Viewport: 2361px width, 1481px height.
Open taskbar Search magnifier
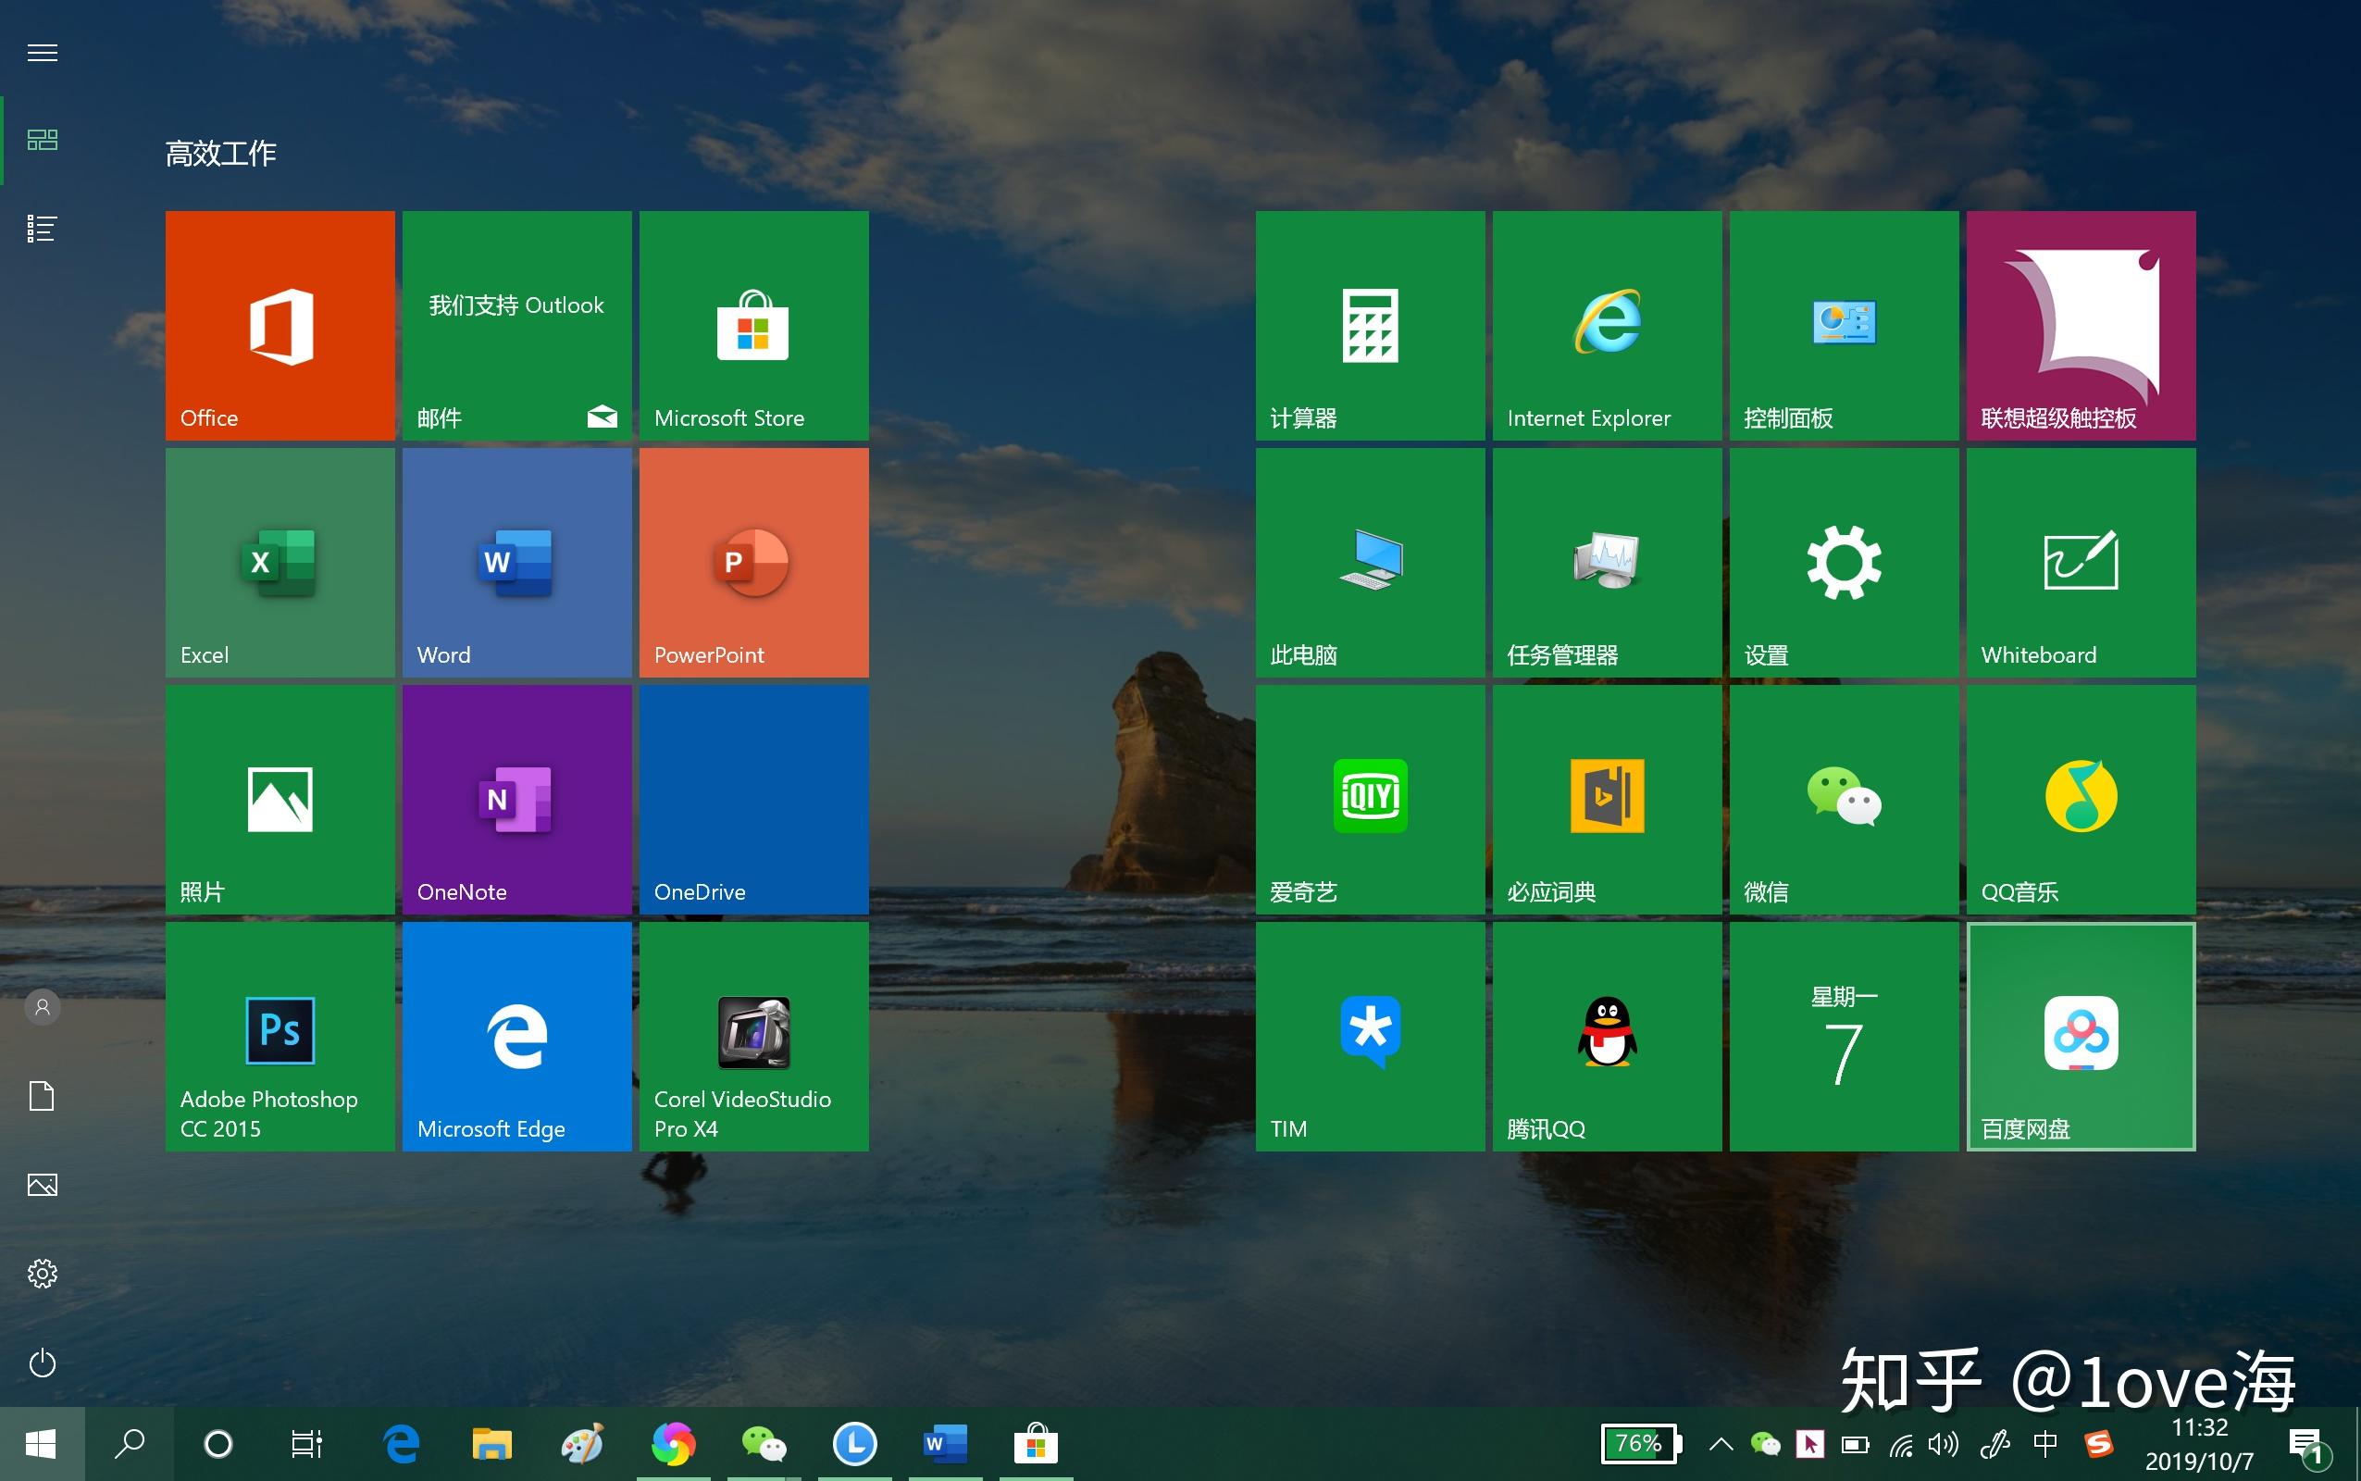[130, 1444]
